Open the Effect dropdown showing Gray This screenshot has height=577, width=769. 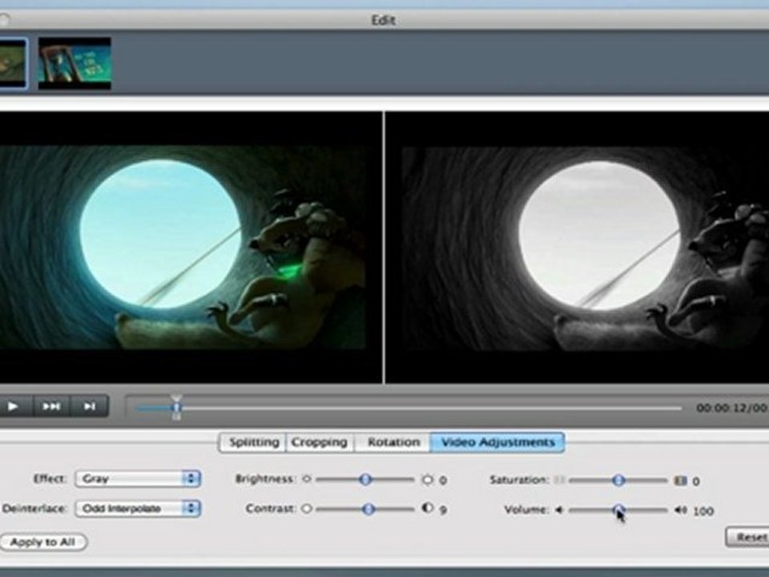point(138,479)
